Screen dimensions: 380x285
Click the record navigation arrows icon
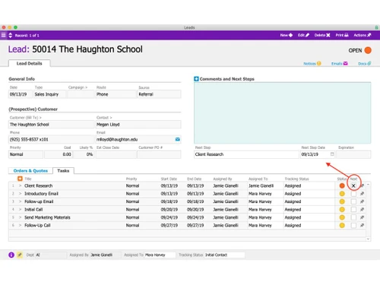coord(11,35)
